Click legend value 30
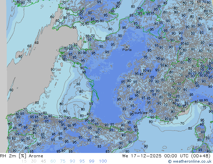 (x=34, y=161)
